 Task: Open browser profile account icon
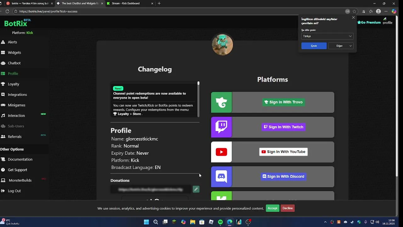378,11
